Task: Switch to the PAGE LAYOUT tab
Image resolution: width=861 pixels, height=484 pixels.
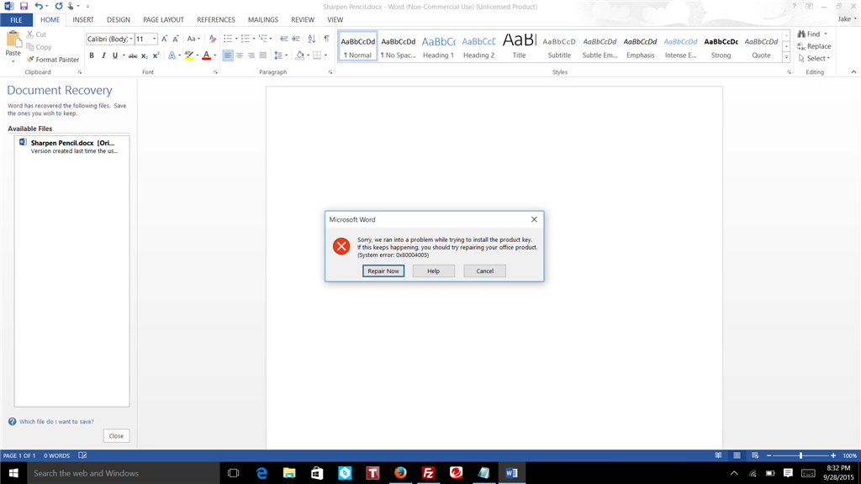Action: pos(163,20)
